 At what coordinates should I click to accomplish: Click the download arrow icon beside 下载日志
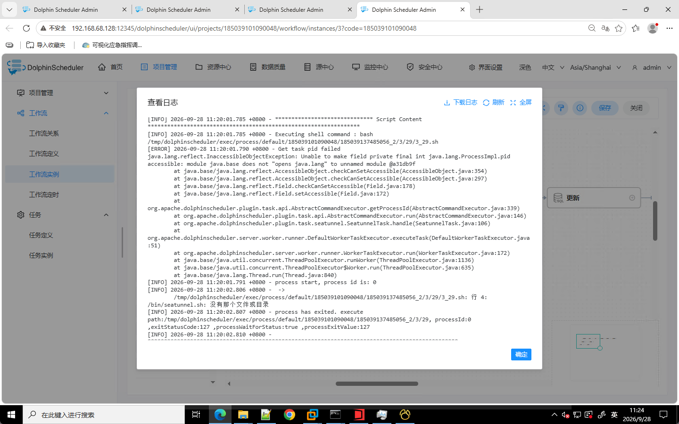447,103
